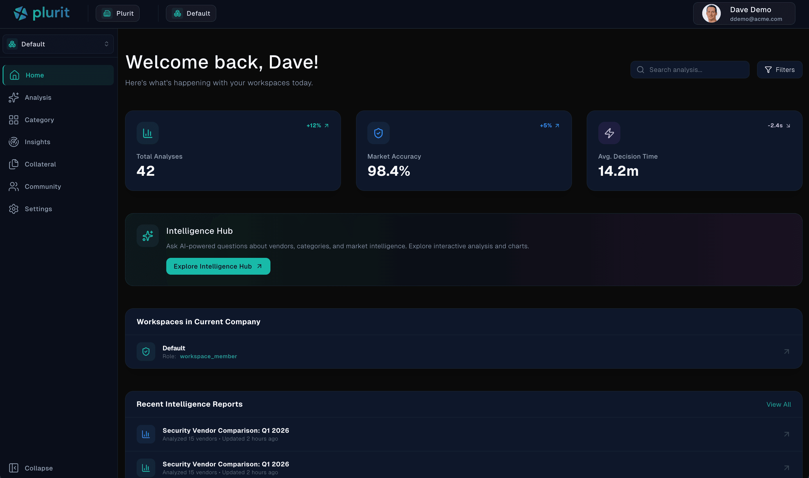Open the Analysis section in the sidebar
Viewport: 809px width, 478px height.
click(38, 97)
